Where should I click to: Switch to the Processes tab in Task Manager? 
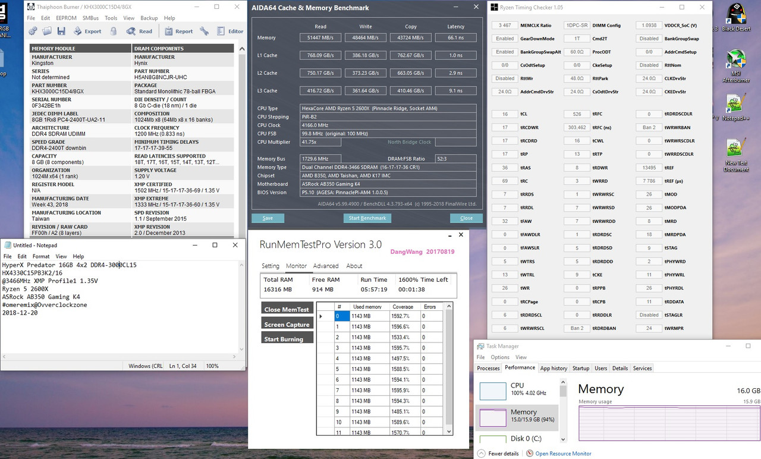point(488,368)
